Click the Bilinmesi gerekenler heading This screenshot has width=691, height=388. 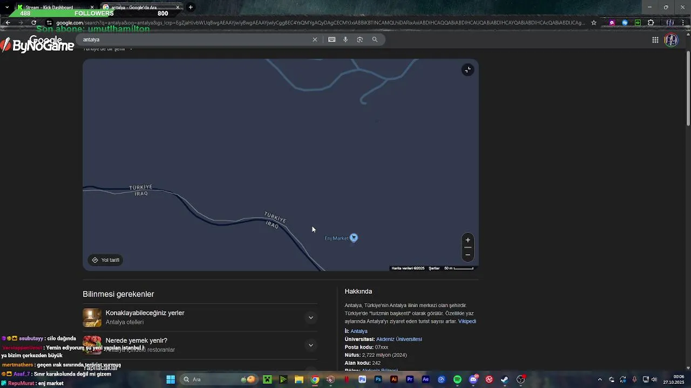pyautogui.click(x=118, y=294)
